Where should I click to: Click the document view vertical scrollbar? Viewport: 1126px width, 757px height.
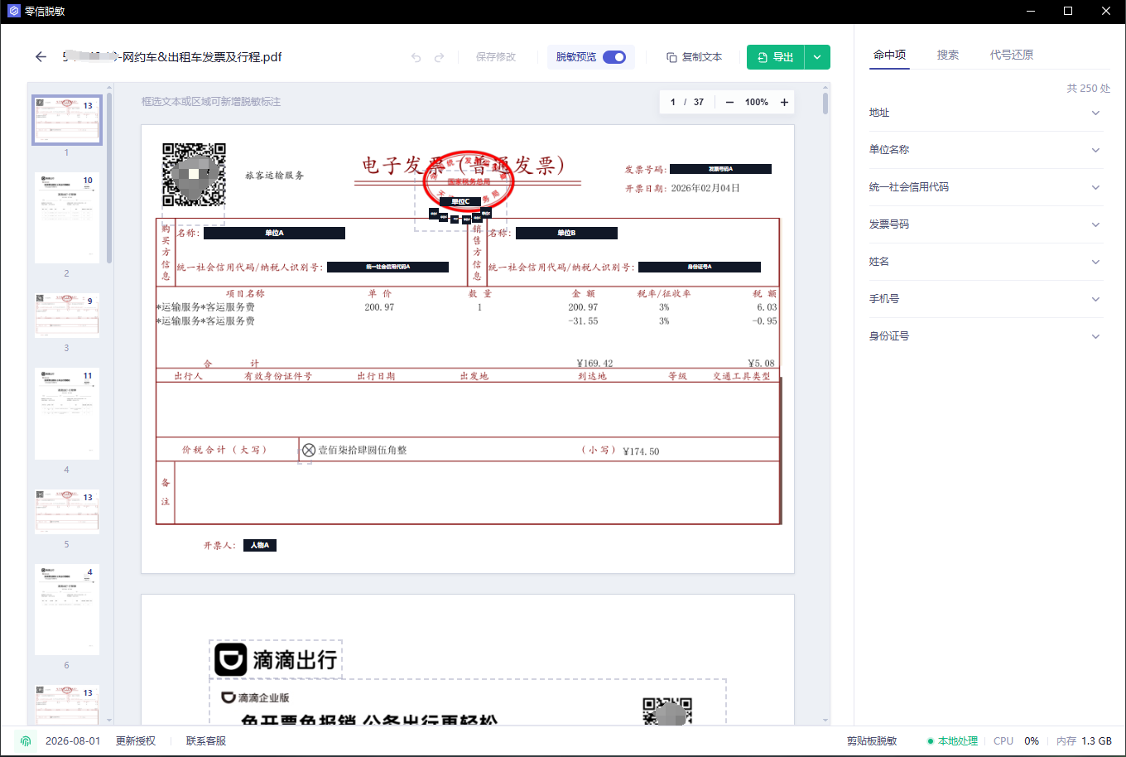click(x=825, y=104)
